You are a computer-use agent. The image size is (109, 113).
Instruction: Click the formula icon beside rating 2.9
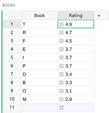[61, 99]
